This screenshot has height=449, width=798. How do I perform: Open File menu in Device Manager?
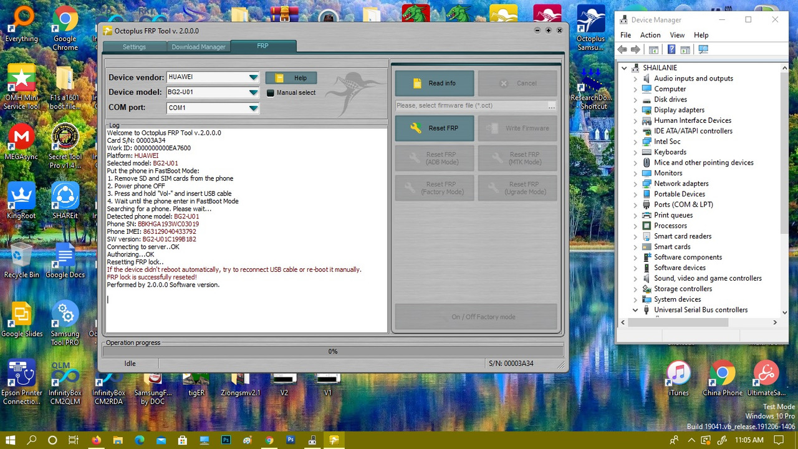626,35
